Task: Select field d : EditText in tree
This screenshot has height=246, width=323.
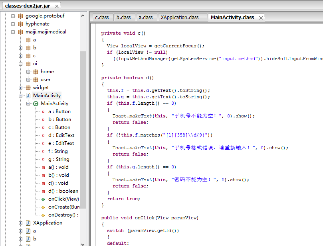Action: [61, 135]
